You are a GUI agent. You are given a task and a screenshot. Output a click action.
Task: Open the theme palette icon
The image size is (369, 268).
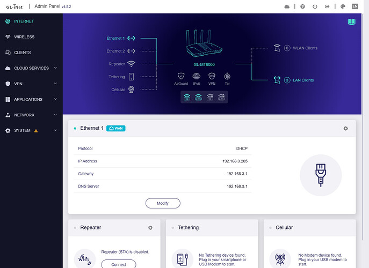pos(343,6)
